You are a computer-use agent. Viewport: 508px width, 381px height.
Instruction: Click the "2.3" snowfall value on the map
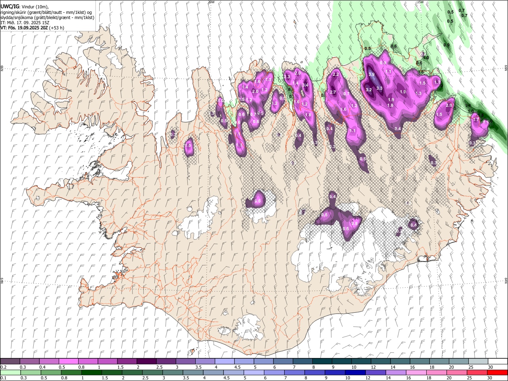288,77
